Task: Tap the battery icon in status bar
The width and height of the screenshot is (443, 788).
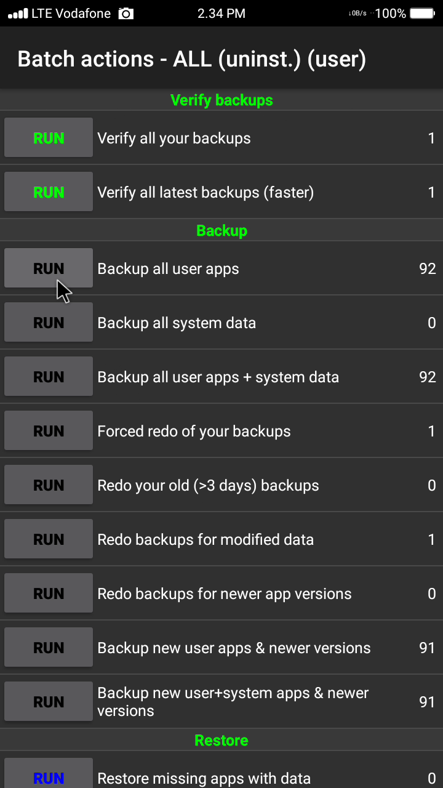Action: pos(423,14)
